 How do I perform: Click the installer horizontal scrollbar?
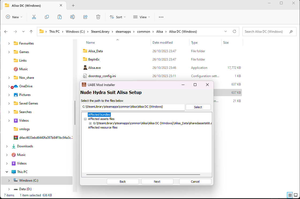click(x=143, y=175)
